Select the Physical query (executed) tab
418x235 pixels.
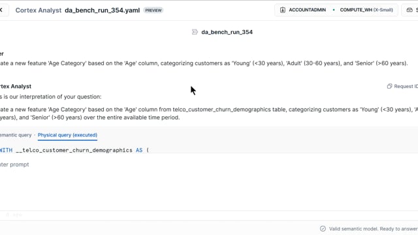coord(67,135)
